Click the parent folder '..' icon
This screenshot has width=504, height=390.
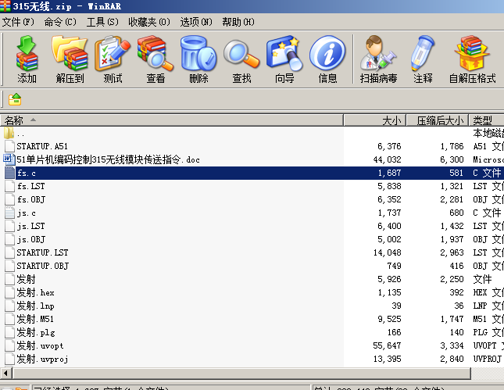[x=9, y=133]
